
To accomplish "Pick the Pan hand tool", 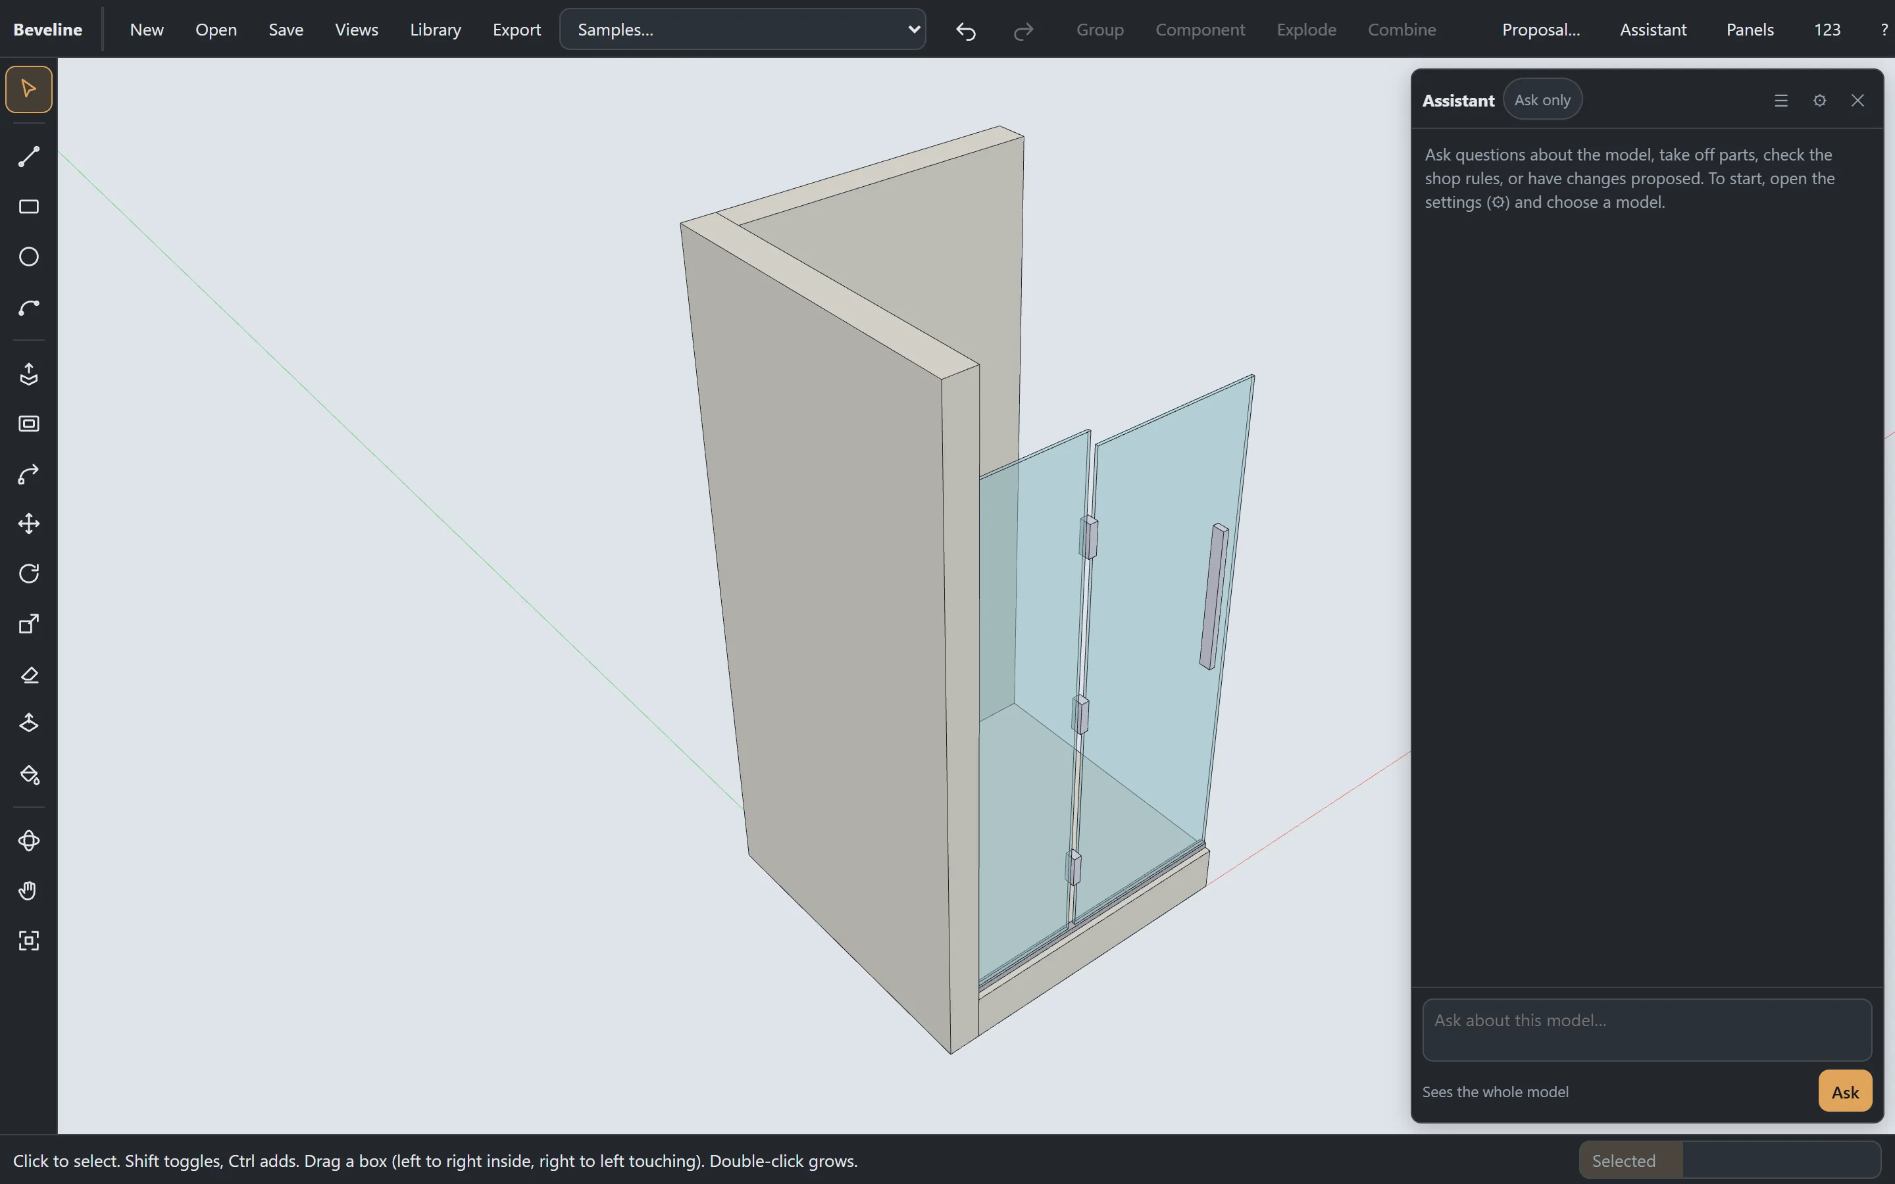I will tap(29, 891).
